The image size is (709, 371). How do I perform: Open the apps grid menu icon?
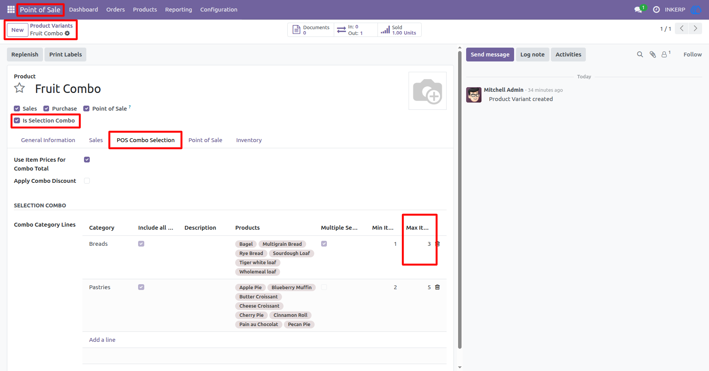coord(11,9)
